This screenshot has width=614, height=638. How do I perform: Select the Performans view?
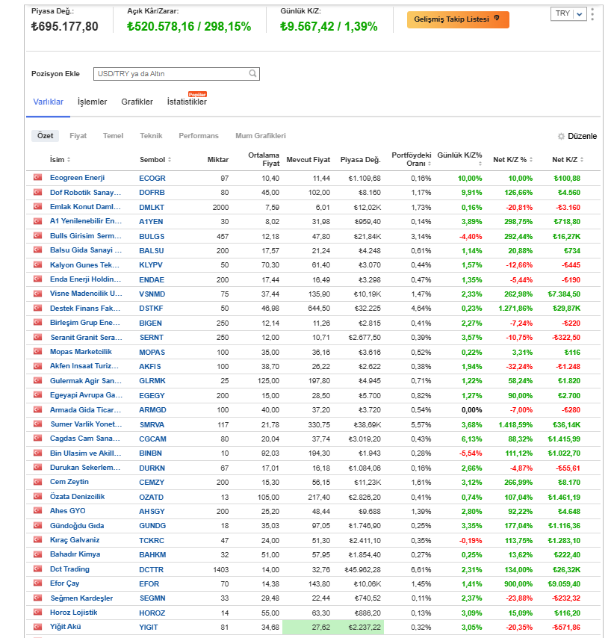tap(199, 136)
